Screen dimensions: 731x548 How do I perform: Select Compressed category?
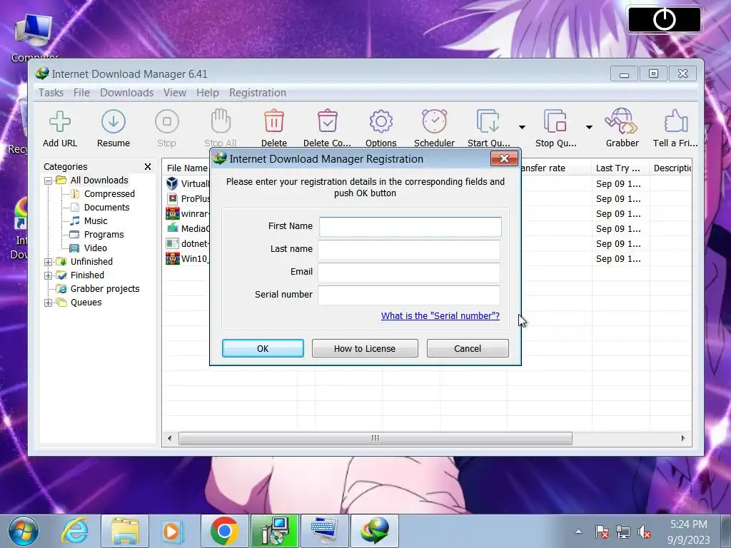coord(109,194)
